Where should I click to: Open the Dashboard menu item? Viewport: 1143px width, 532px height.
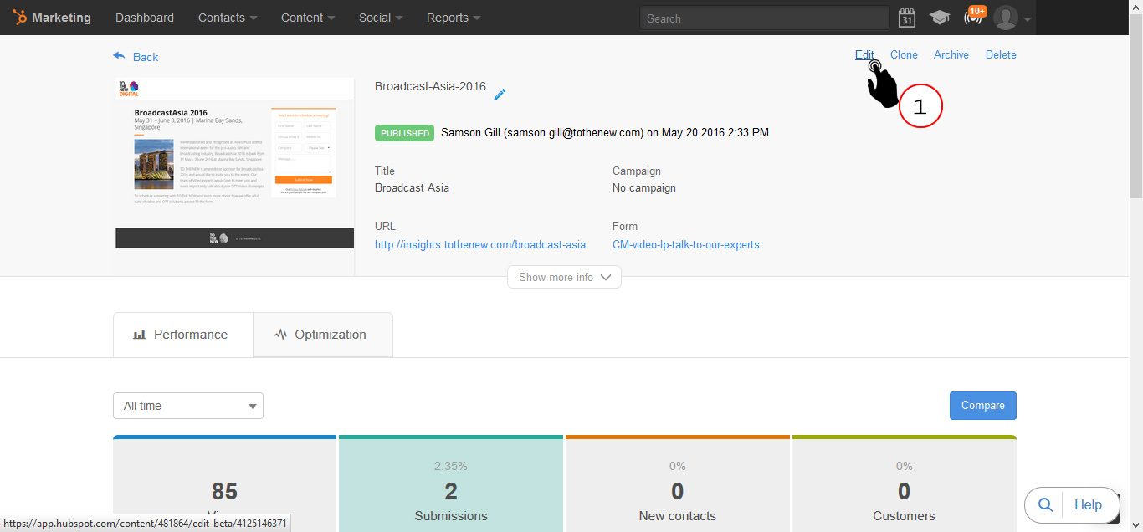click(145, 18)
